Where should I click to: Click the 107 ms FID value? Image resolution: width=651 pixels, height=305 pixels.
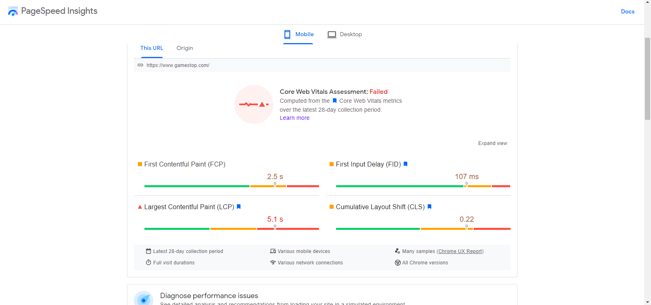tap(467, 177)
